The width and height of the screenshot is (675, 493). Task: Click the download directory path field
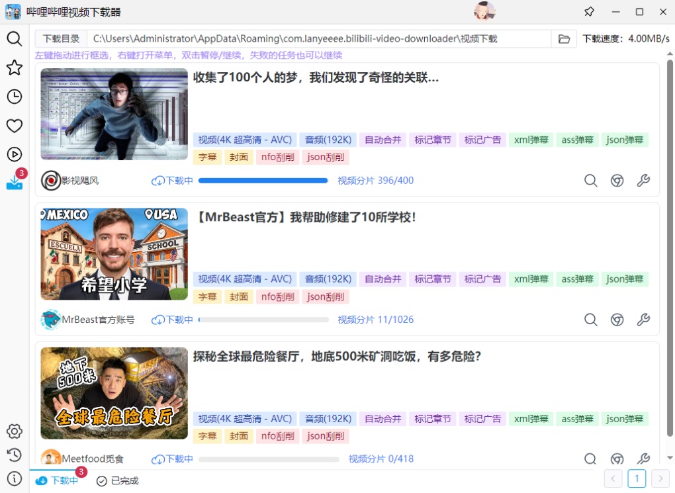(x=318, y=39)
